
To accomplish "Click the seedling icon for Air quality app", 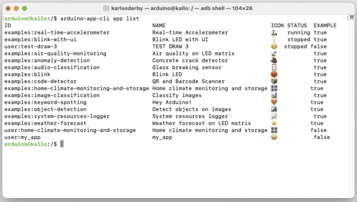I will pos(274,54).
